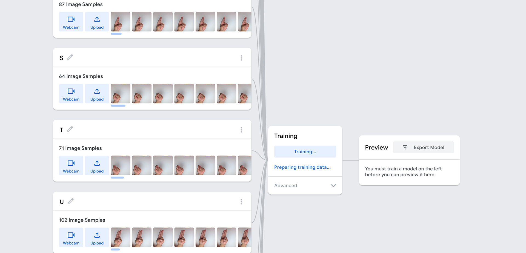Click Webcam button in the 87 Image Samples class
The width and height of the screenshot is (526, 253).
(71, 22)
